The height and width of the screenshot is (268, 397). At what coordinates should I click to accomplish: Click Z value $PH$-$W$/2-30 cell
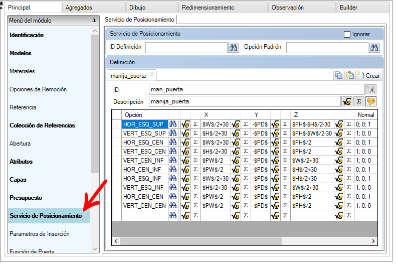tap(312, 133)
